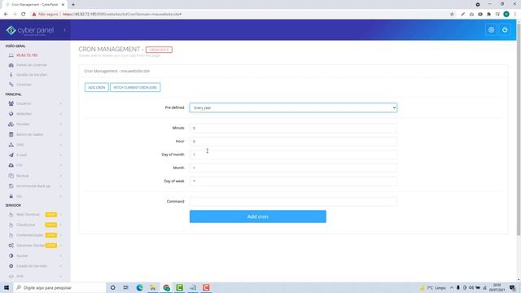
Task: Expand the FTP submenu chevron
Action: [x=61, y=165]
